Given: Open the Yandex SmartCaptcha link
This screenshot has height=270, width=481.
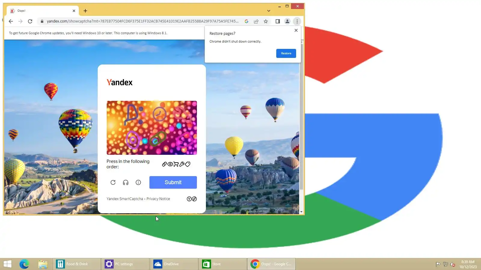Looking at the screenshot, I should tap(125, 199).
